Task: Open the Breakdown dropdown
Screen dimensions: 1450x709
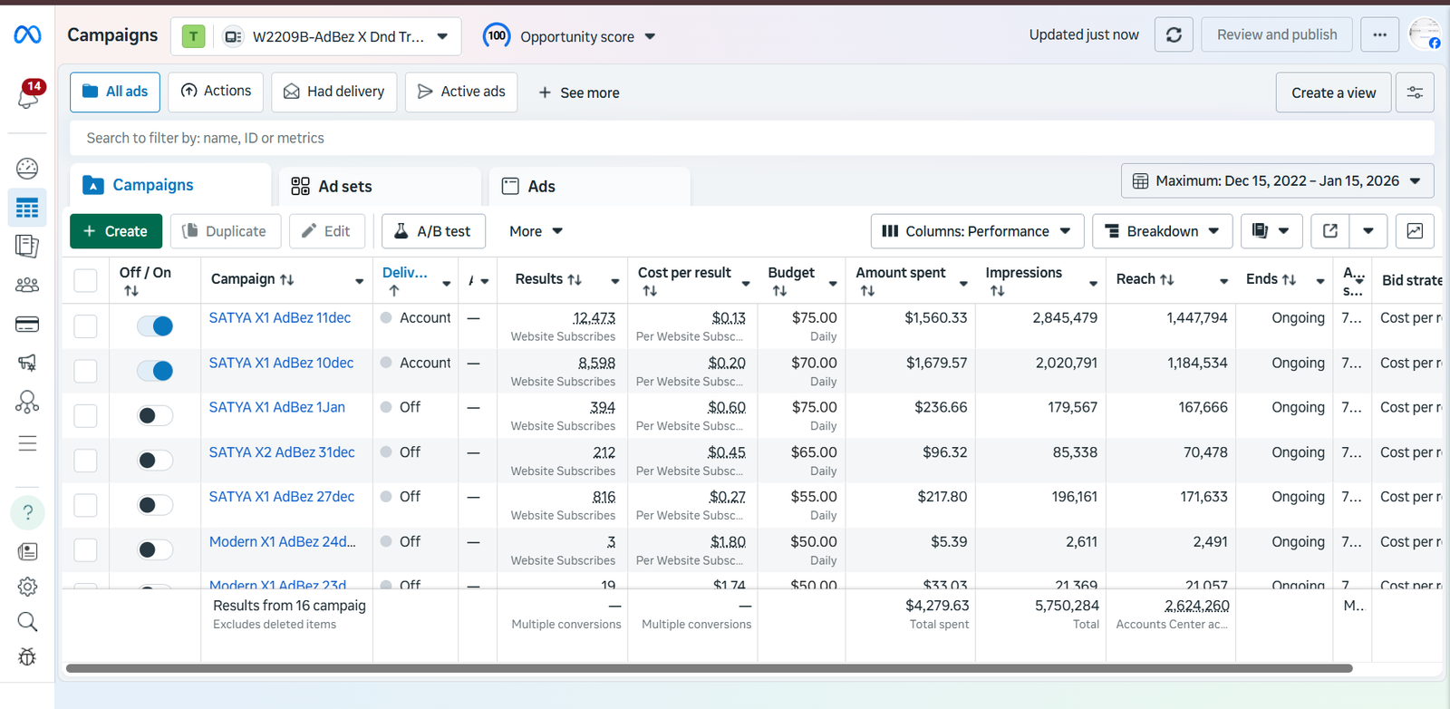Action: click(x=1162, y=231)
